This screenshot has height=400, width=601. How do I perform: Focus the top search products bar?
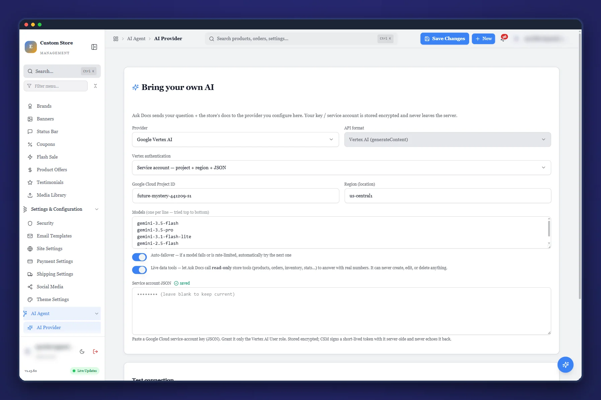coord(301,39)
